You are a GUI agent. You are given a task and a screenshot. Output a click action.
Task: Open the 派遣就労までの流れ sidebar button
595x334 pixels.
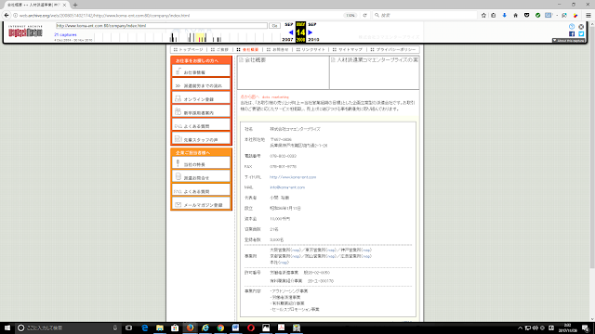pos(201,84)
